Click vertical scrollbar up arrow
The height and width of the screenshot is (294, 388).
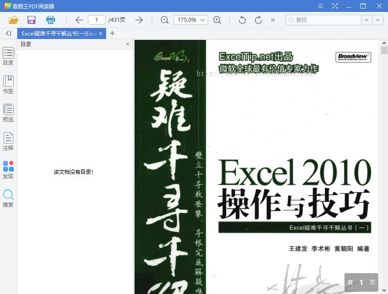pos(384,43)
